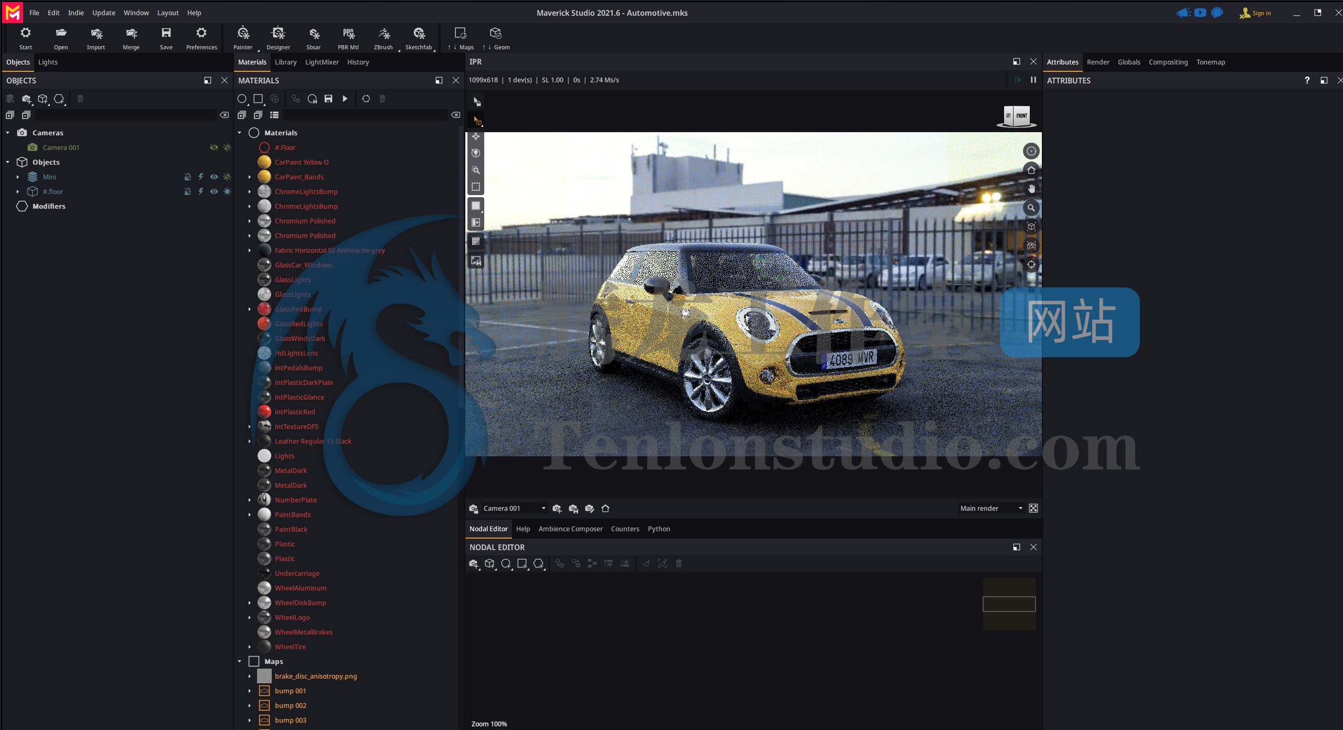Start the IPR render with play button
1343x730 pixels.
(1018, 80)
